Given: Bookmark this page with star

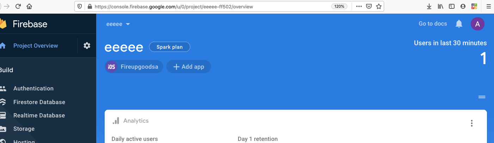Looking at the screenshot, I should pos(379,6).
